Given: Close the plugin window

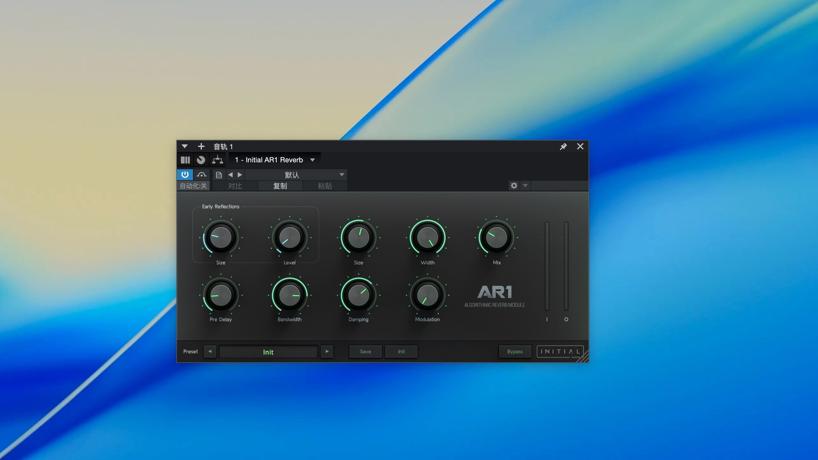Looking at the screenshot, I should point(580,147).
